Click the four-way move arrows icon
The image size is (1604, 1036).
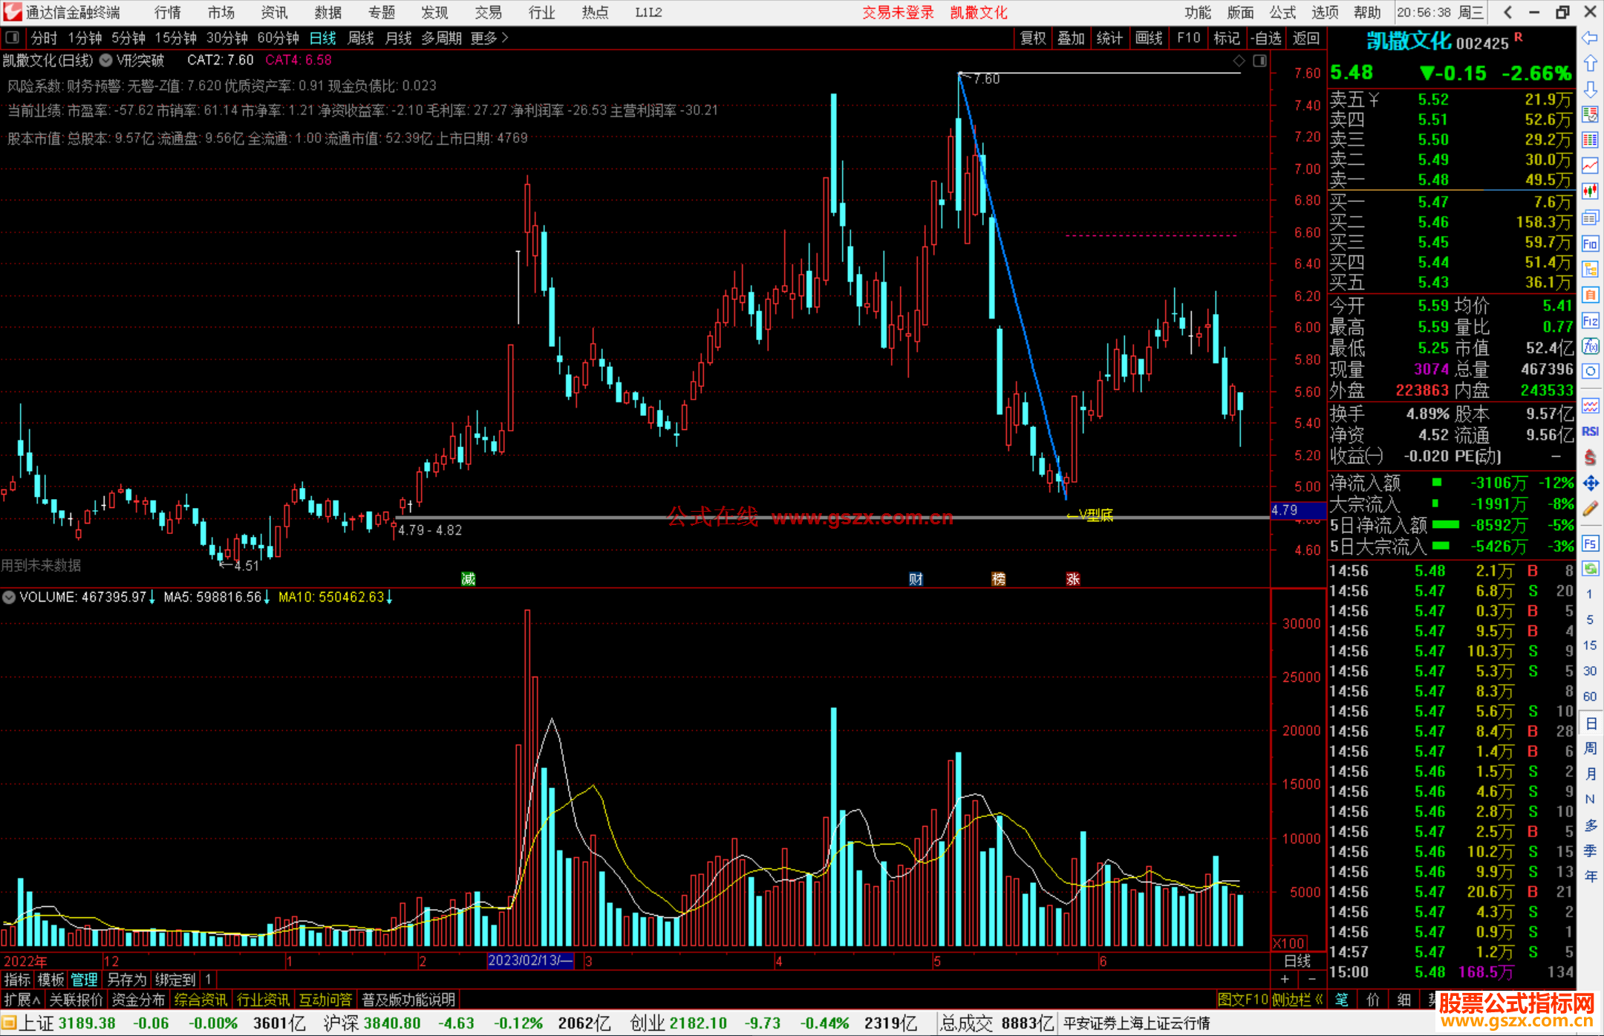(x=1590, y=483)
